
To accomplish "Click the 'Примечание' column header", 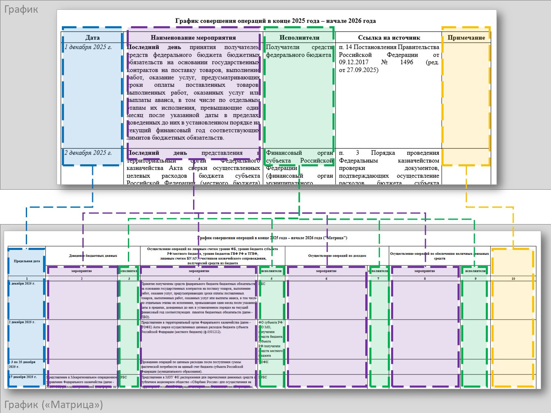I will click(466, 38).
